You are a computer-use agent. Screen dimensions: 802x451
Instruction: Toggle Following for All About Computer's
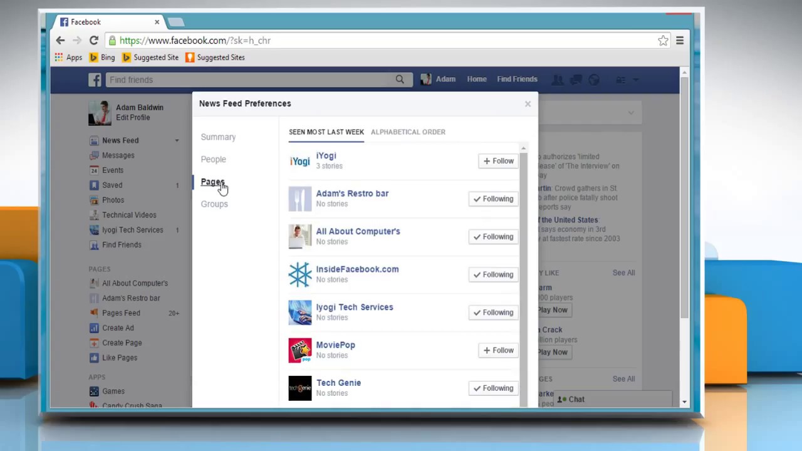coord(494,237)
